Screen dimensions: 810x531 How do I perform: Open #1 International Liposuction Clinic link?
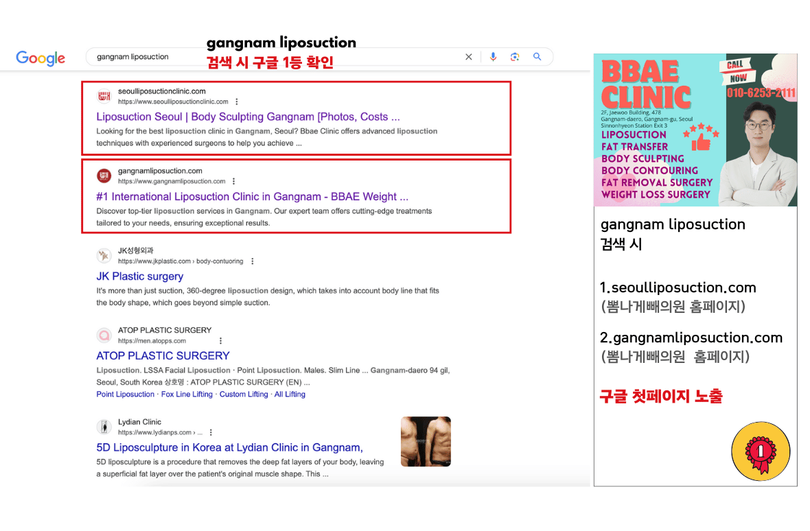[x=252, y=197]
